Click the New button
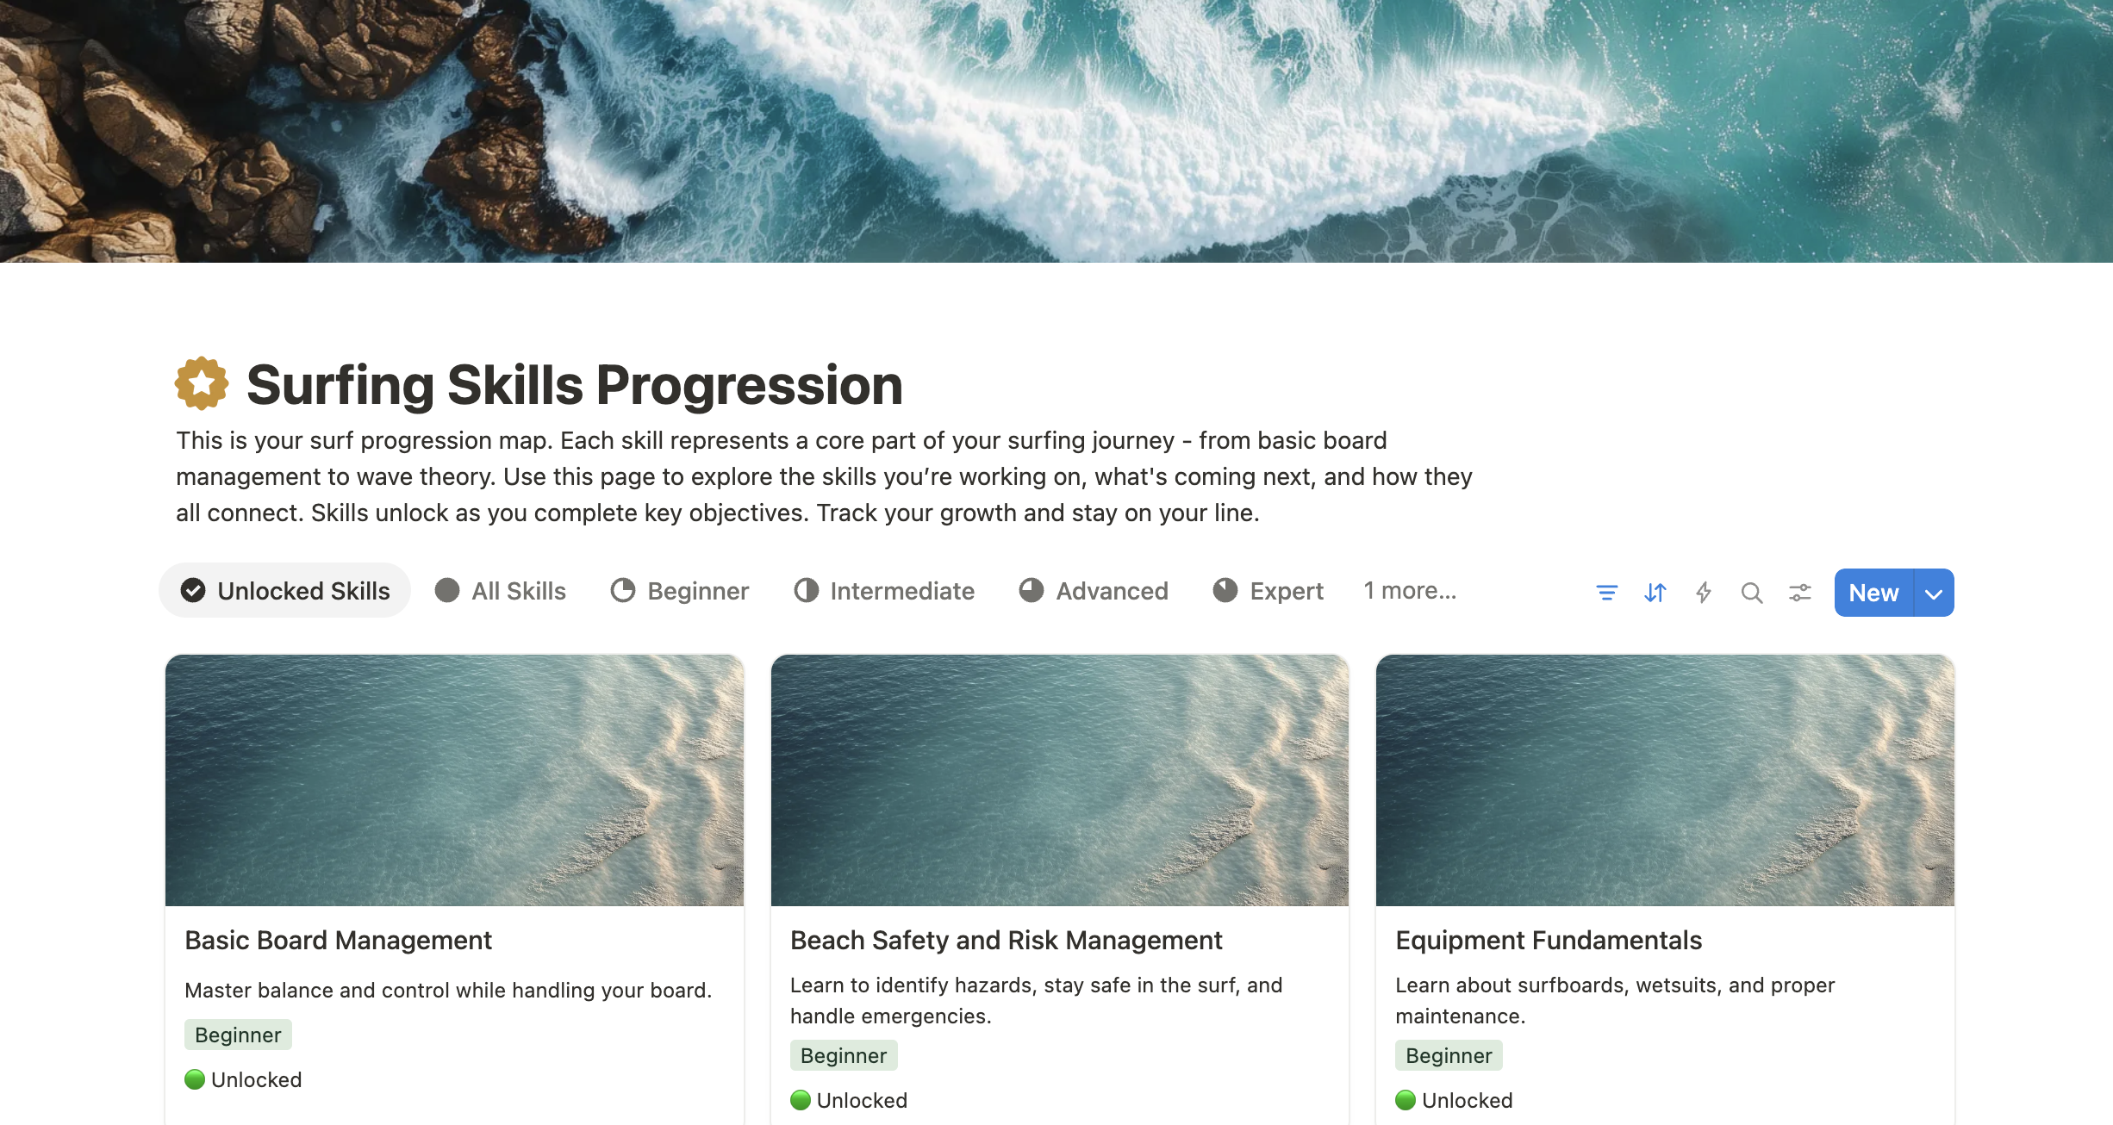The width and height of the screenshot is (2113, 1125). [x=1874, y=593]
